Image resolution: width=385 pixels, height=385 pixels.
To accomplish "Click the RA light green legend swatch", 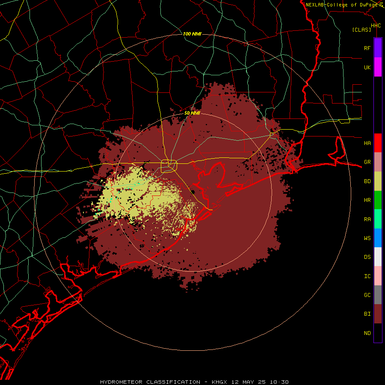I will click(x=378, y=219).
